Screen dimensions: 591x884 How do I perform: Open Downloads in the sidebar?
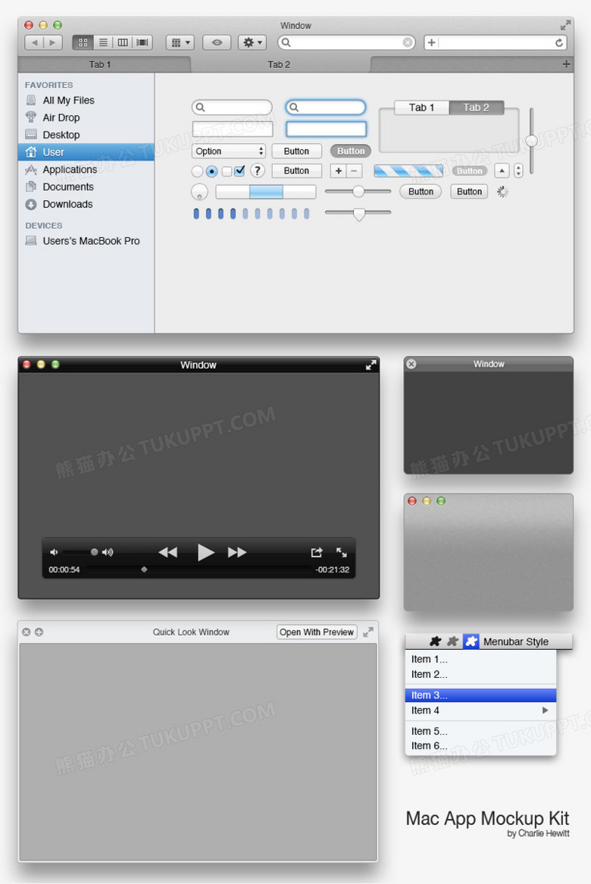67,204
